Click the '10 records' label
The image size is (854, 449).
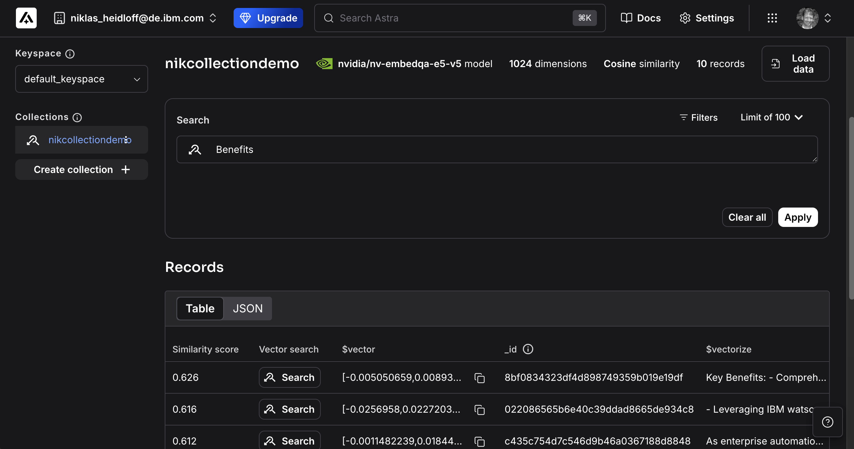[x=720, y=64]
